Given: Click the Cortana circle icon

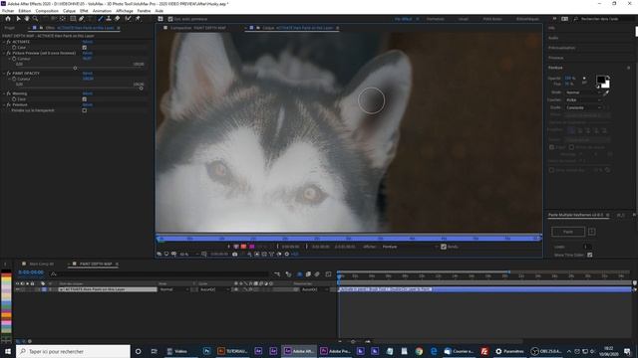Looking at the screenshot, I should tap(138, 351).
